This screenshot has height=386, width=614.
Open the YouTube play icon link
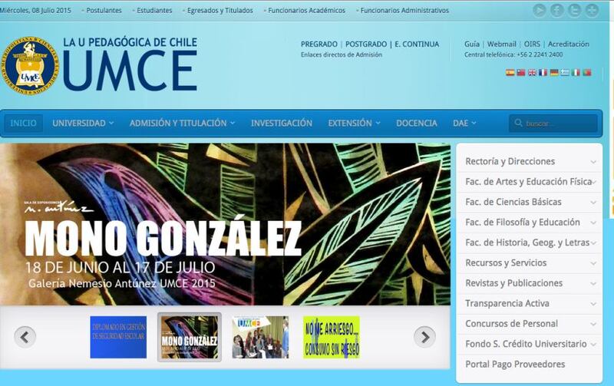[540, 11]
